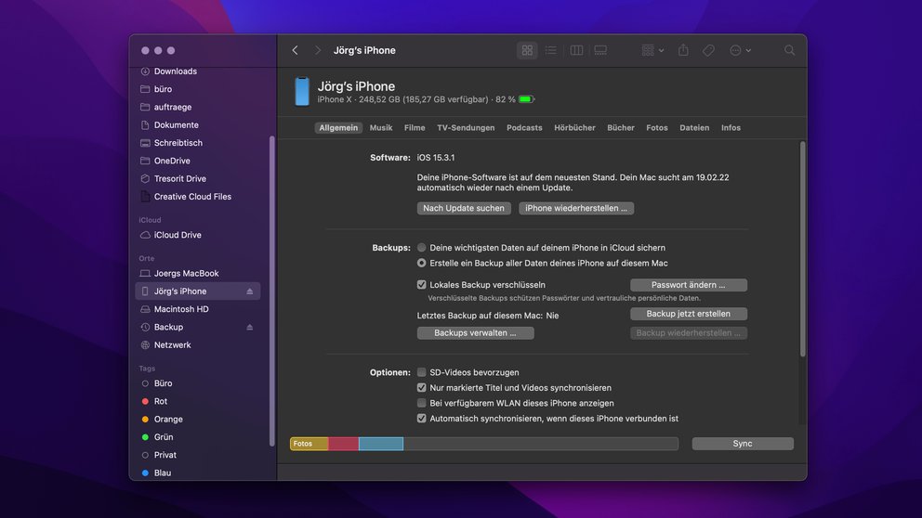The height and width of the screenshot is (518, 922).
Task: Switch to icon grid view
Action: (527, 50)
